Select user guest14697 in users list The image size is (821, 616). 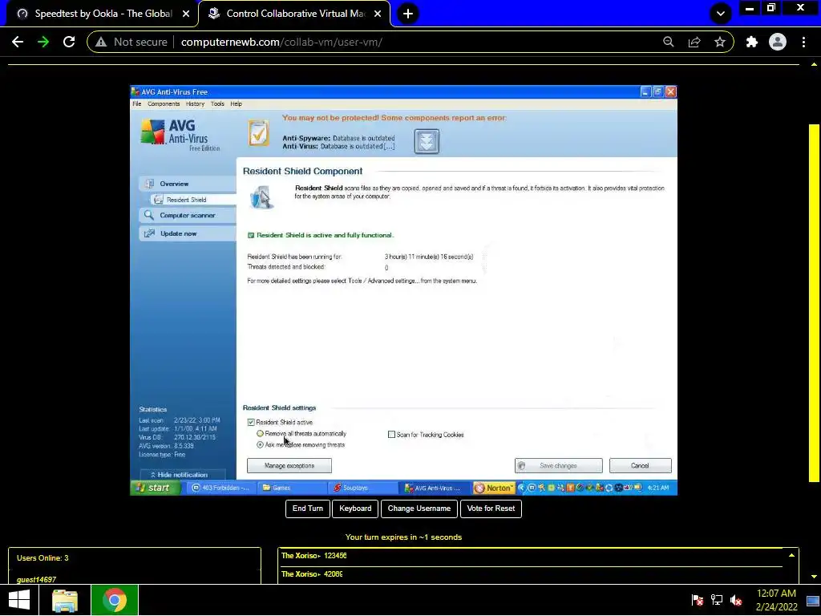pyautogui.click(x=36, y=579)
